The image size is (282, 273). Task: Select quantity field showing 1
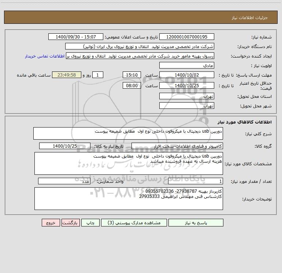(x=196, y=181)
